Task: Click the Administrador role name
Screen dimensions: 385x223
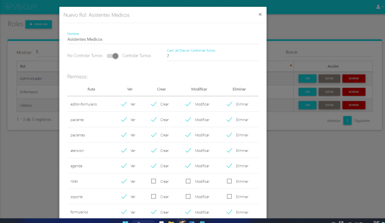Action: tap(31, 79)
